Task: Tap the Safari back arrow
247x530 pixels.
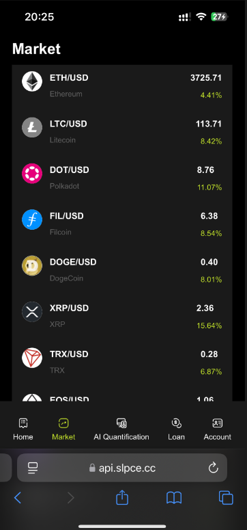Action: pos(18,498)
